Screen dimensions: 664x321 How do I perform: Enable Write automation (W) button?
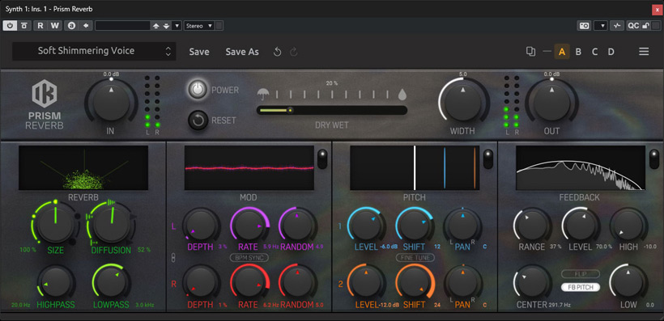pyautogui.click(x=55, y=26)
